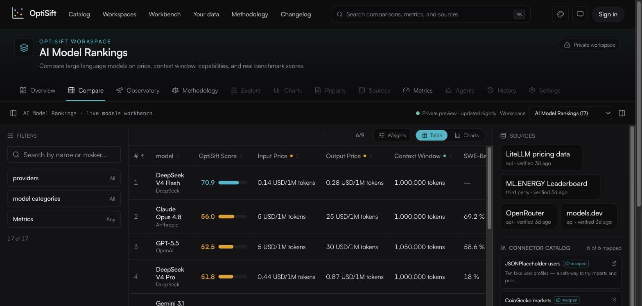Open the Reports tab
This screenshot has height=306, width=642.
tap(330, 90)
